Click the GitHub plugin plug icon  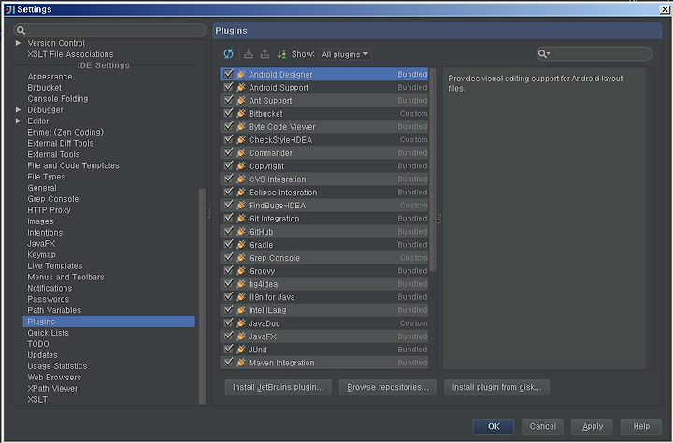pyautogui.click(x=241, y=232)
